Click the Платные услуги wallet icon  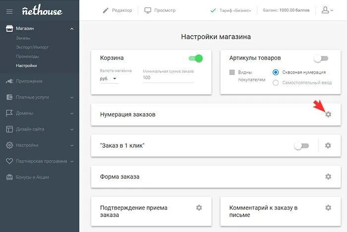9,97
